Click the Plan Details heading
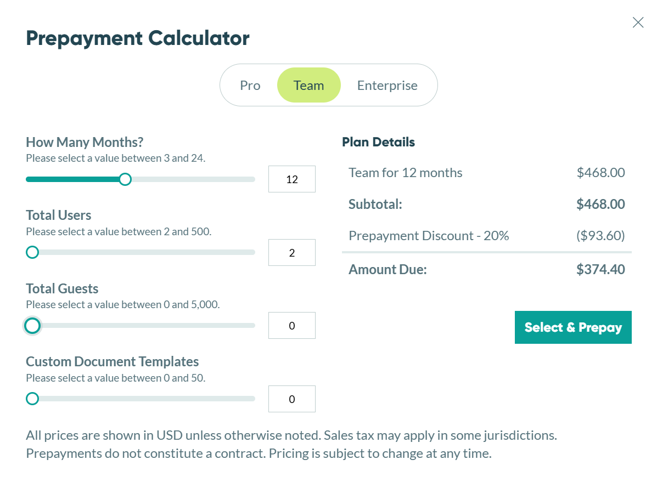Screen dimensions: 657x488 point(379,141)
